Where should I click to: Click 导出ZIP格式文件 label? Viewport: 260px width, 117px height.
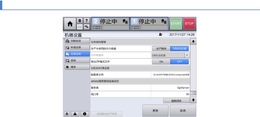pyautogui.click(x=100, y=62)
